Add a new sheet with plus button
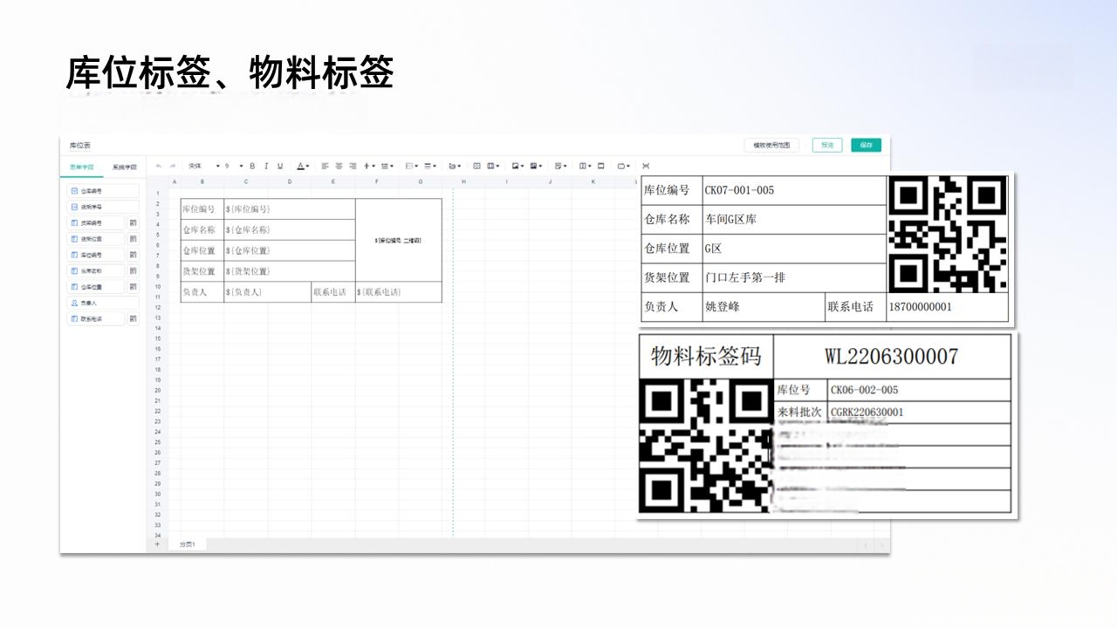This screenshot has height=628, width=1117. (x=158, y=544)
